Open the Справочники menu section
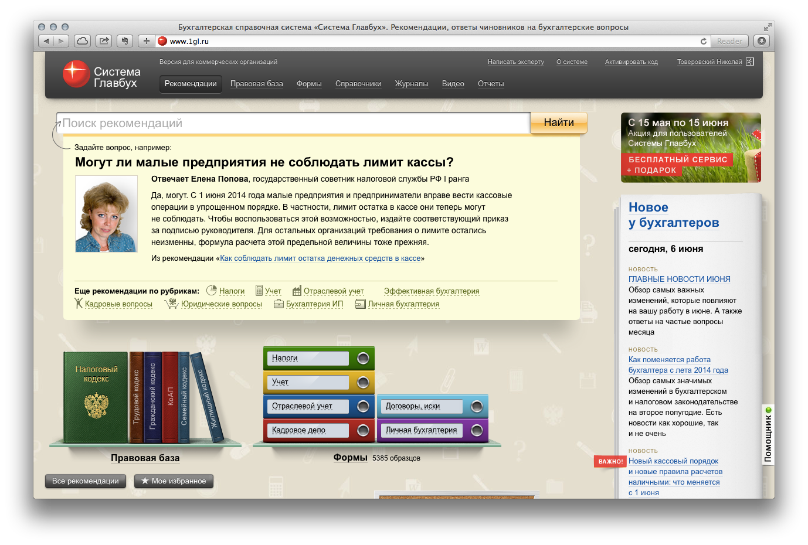This screenshot has width=808, height=545. [x=358, y=84]
